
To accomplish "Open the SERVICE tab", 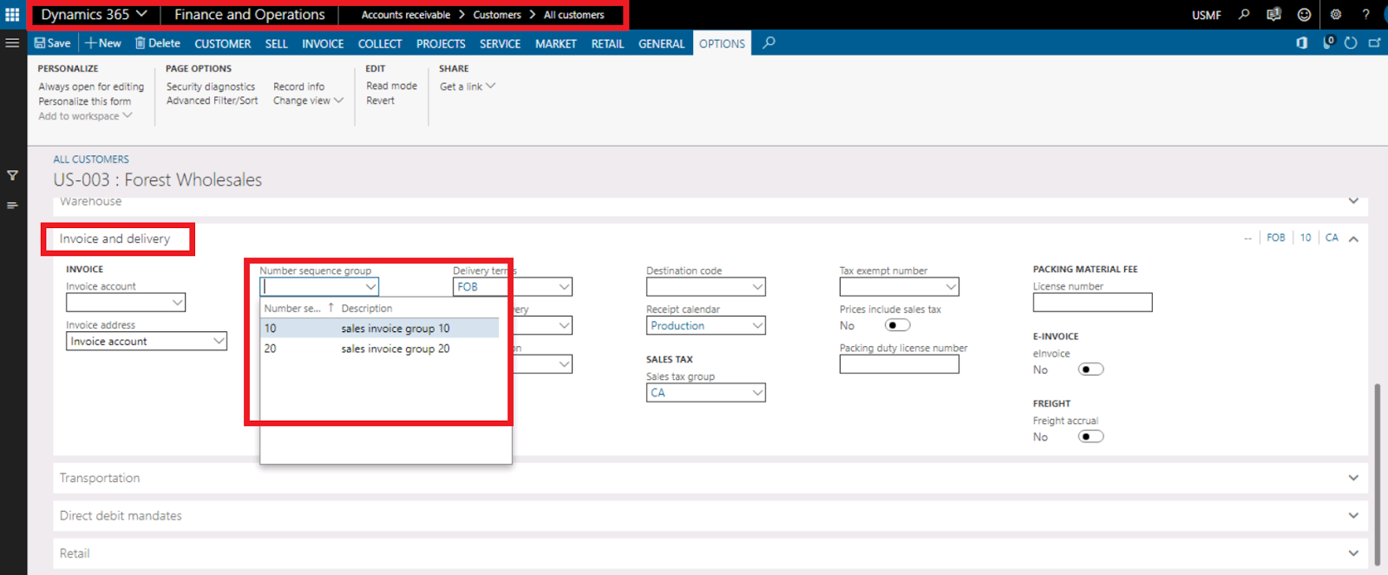I will coord(500,43).
